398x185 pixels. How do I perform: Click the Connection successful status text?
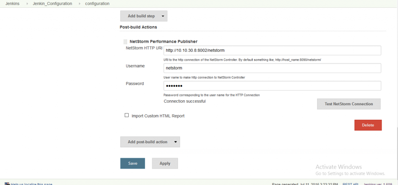click(185, 101)
